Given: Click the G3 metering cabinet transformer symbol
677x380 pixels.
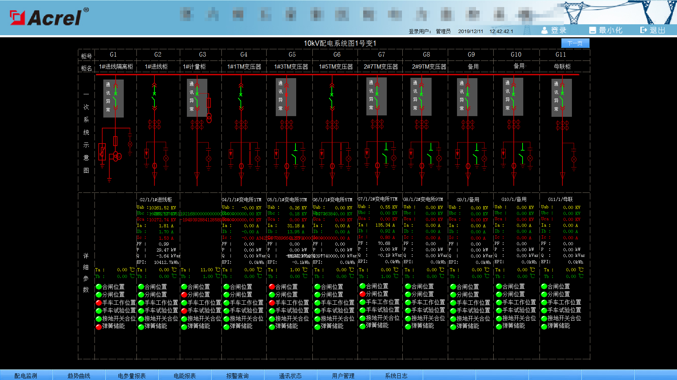Looking at the screenshot, I should click(209, 118).
